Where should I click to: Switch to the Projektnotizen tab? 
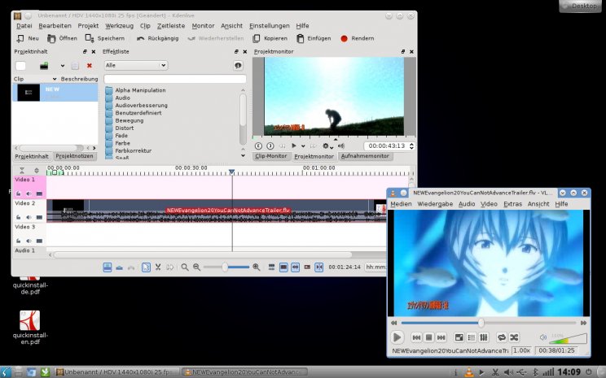[75, 156]
